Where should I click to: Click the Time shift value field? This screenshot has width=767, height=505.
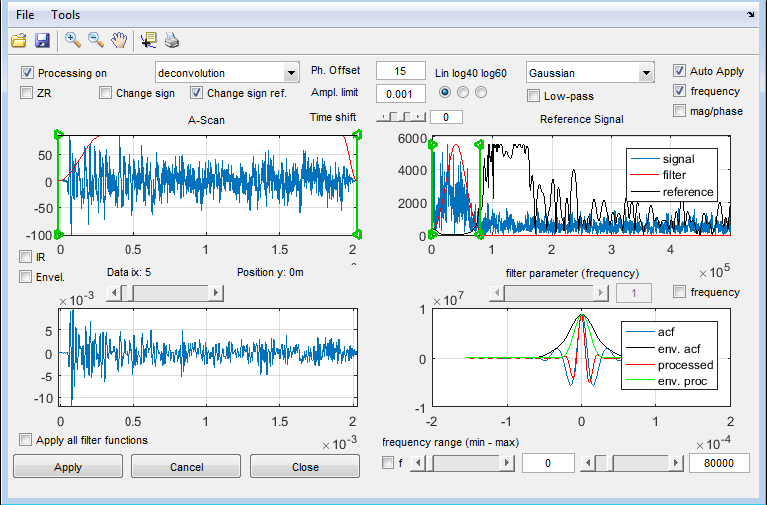pyautogui.click(x=446, y=117)
